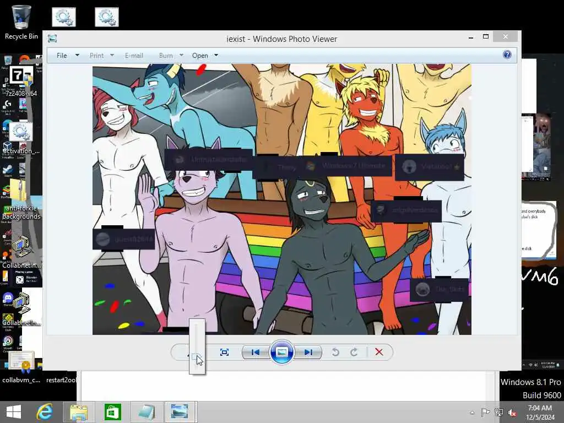Expand the File menu dropdown arrow
The height and width of the screenshot is (423, 564).
coord(77,56)
